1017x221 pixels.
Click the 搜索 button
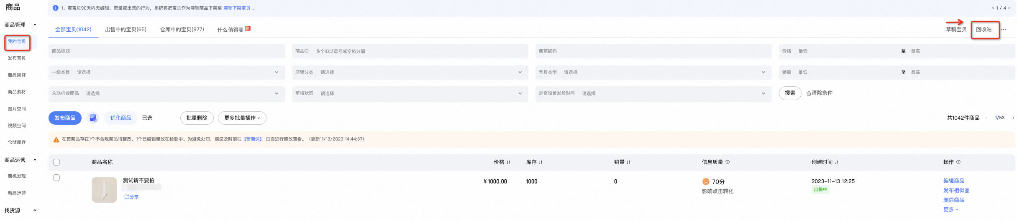[x=790, y=93]
